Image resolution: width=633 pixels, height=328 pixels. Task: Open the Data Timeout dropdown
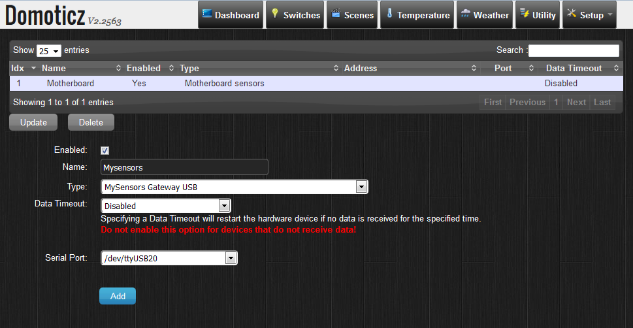[165, 206]
